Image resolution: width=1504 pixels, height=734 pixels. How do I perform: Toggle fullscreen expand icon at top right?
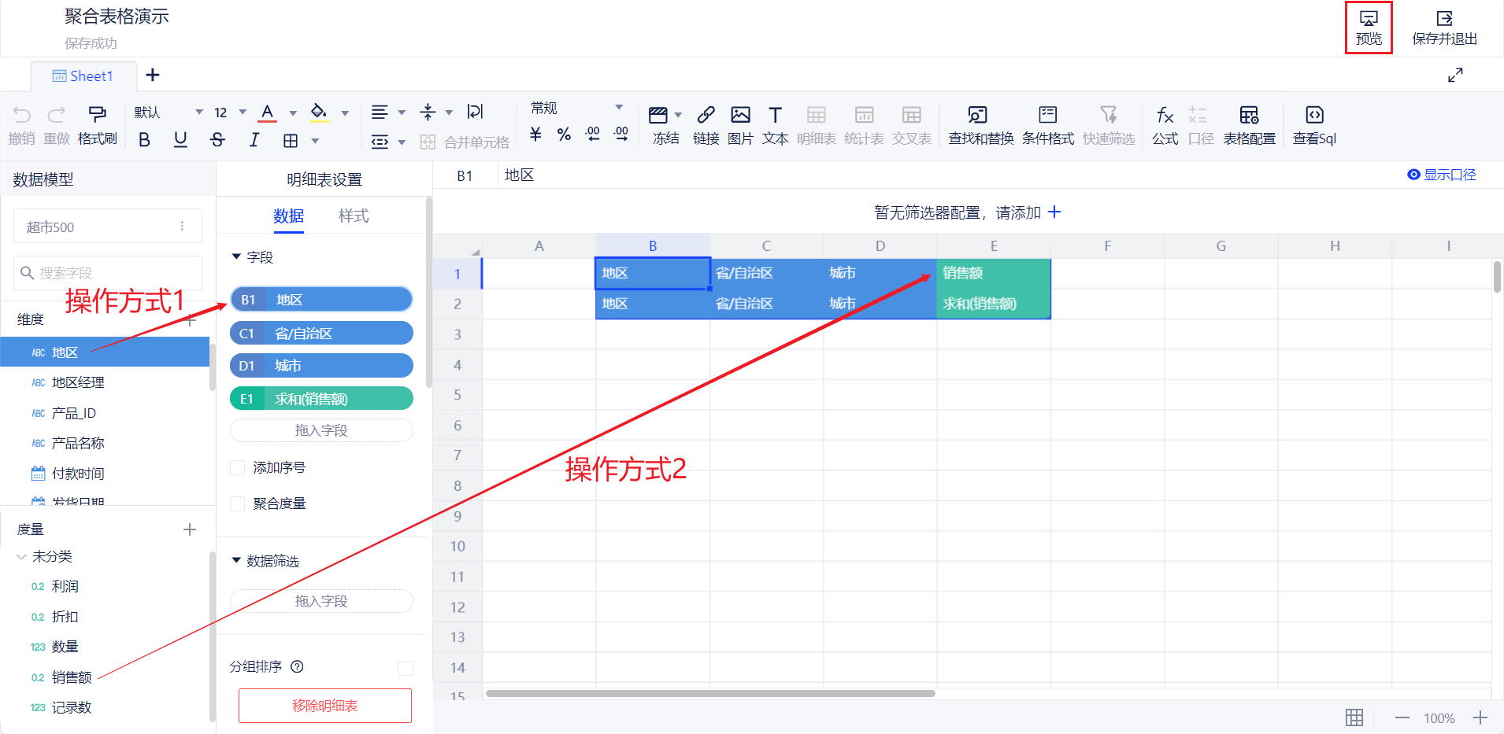click(1455, 76)
